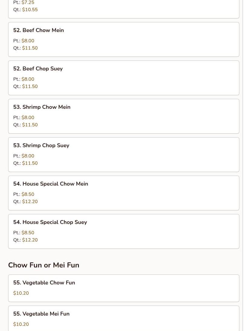The width and height of the screenshot is (249, 331).
Task: Pick the Shrimp Chow Mein quart price
Action: click(x=30, y=125)
